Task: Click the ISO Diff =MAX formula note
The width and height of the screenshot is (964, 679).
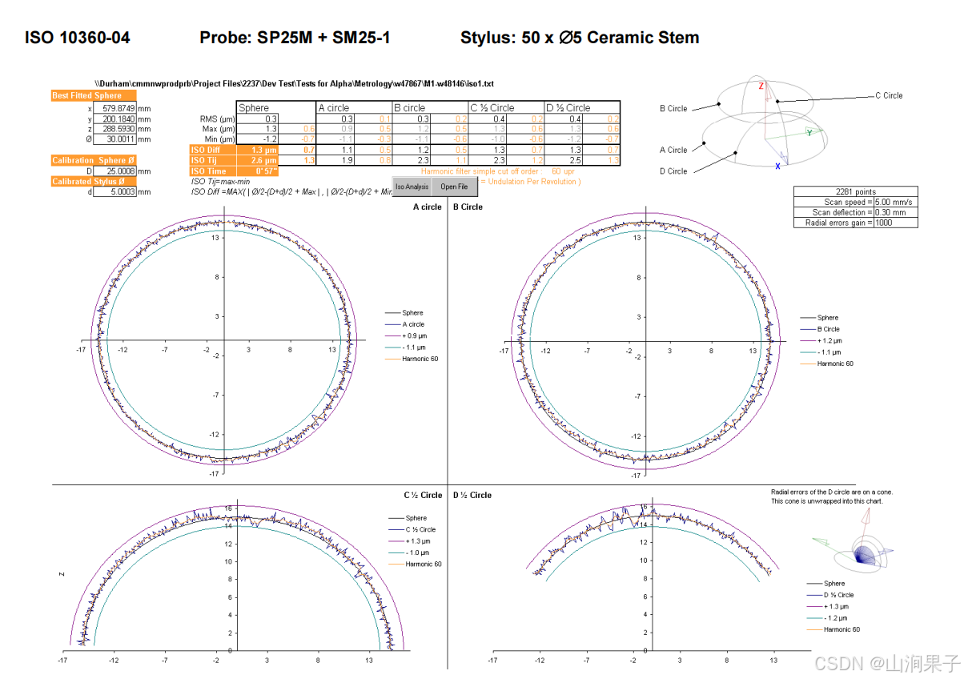Action: point(291,192)
